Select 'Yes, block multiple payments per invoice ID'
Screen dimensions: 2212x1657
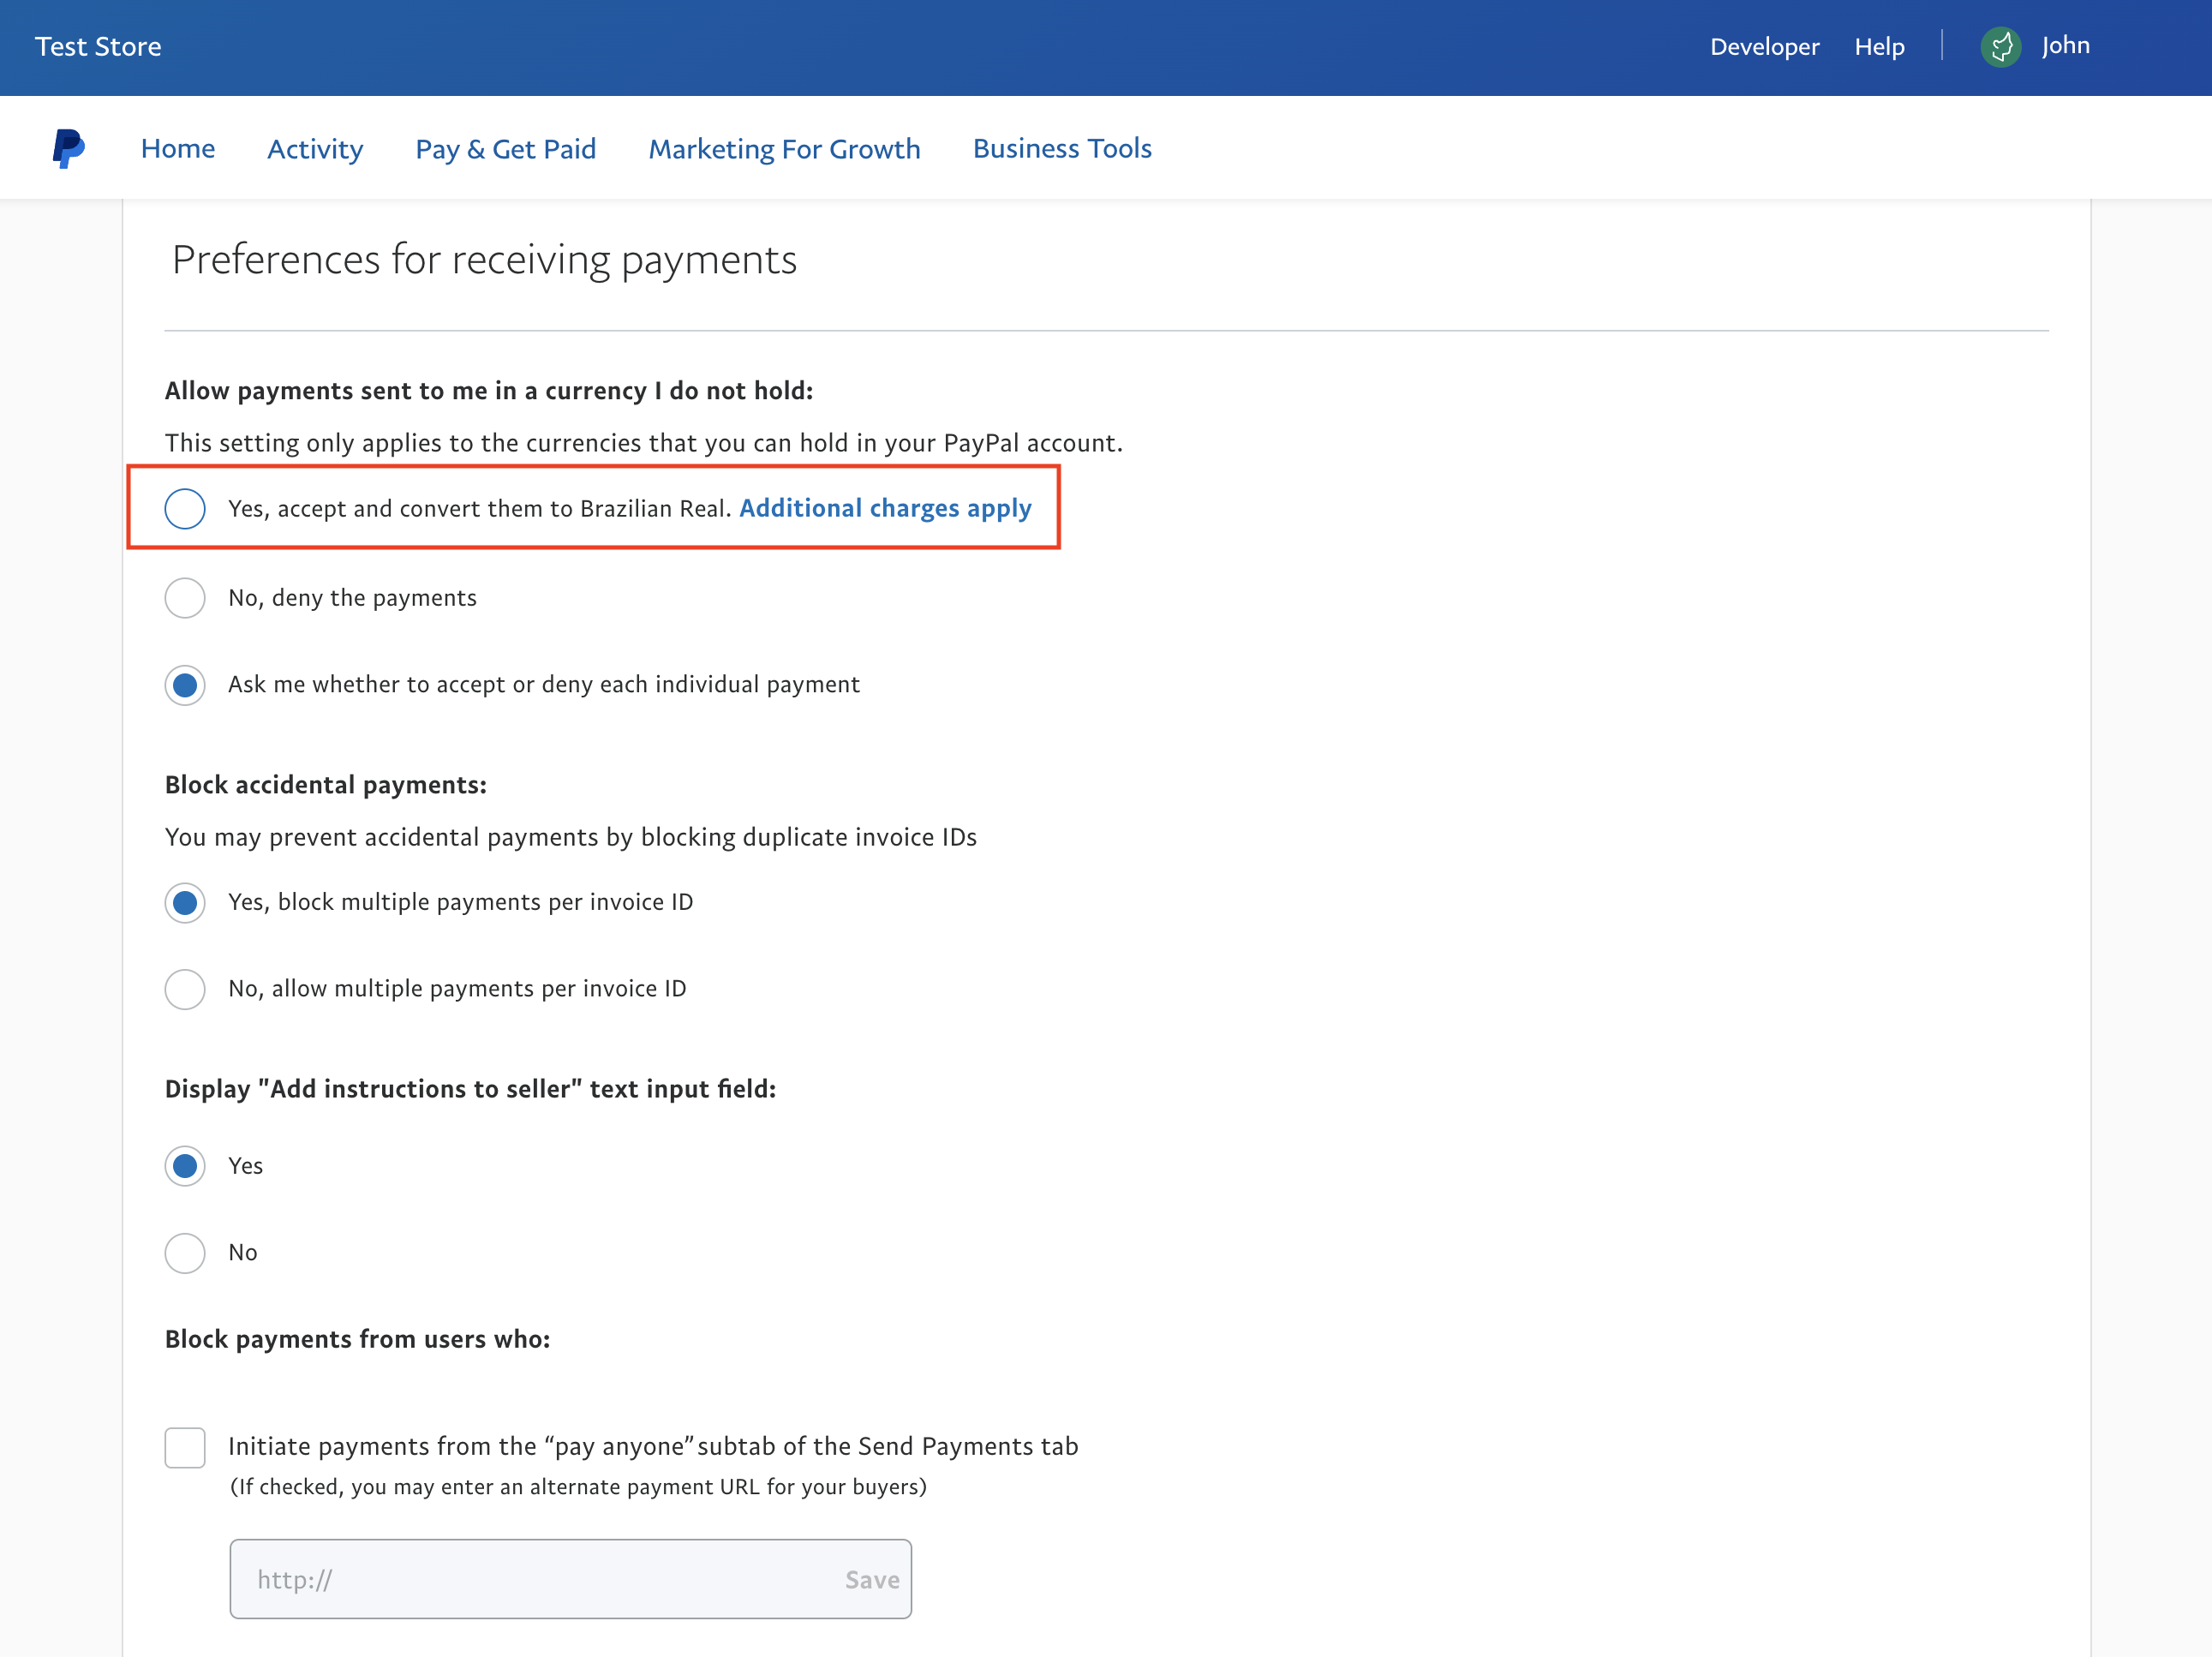pos(185,902)
